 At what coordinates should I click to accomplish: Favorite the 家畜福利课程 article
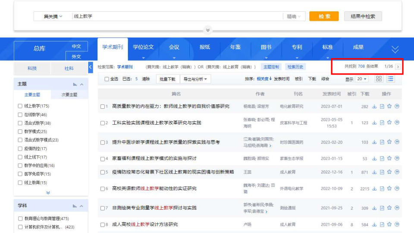click(389, 158)
